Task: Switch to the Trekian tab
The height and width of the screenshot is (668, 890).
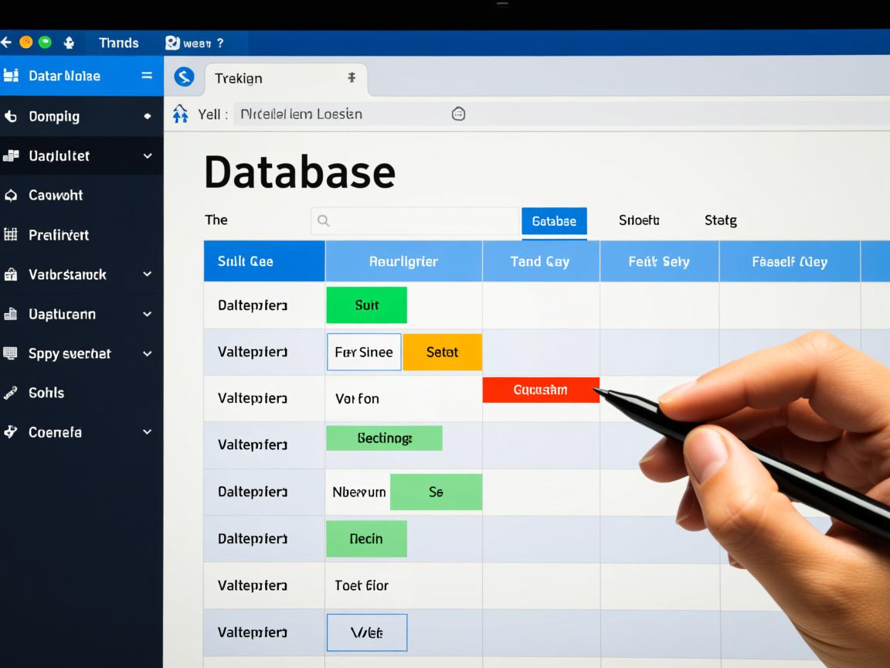Action: coord(239,78)
